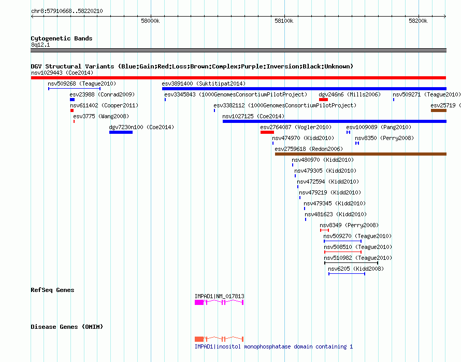Open the esv23988 (Conrad2009) label
Image resolution: width=461 pixels, height=362 pixels.
(102, 94)
